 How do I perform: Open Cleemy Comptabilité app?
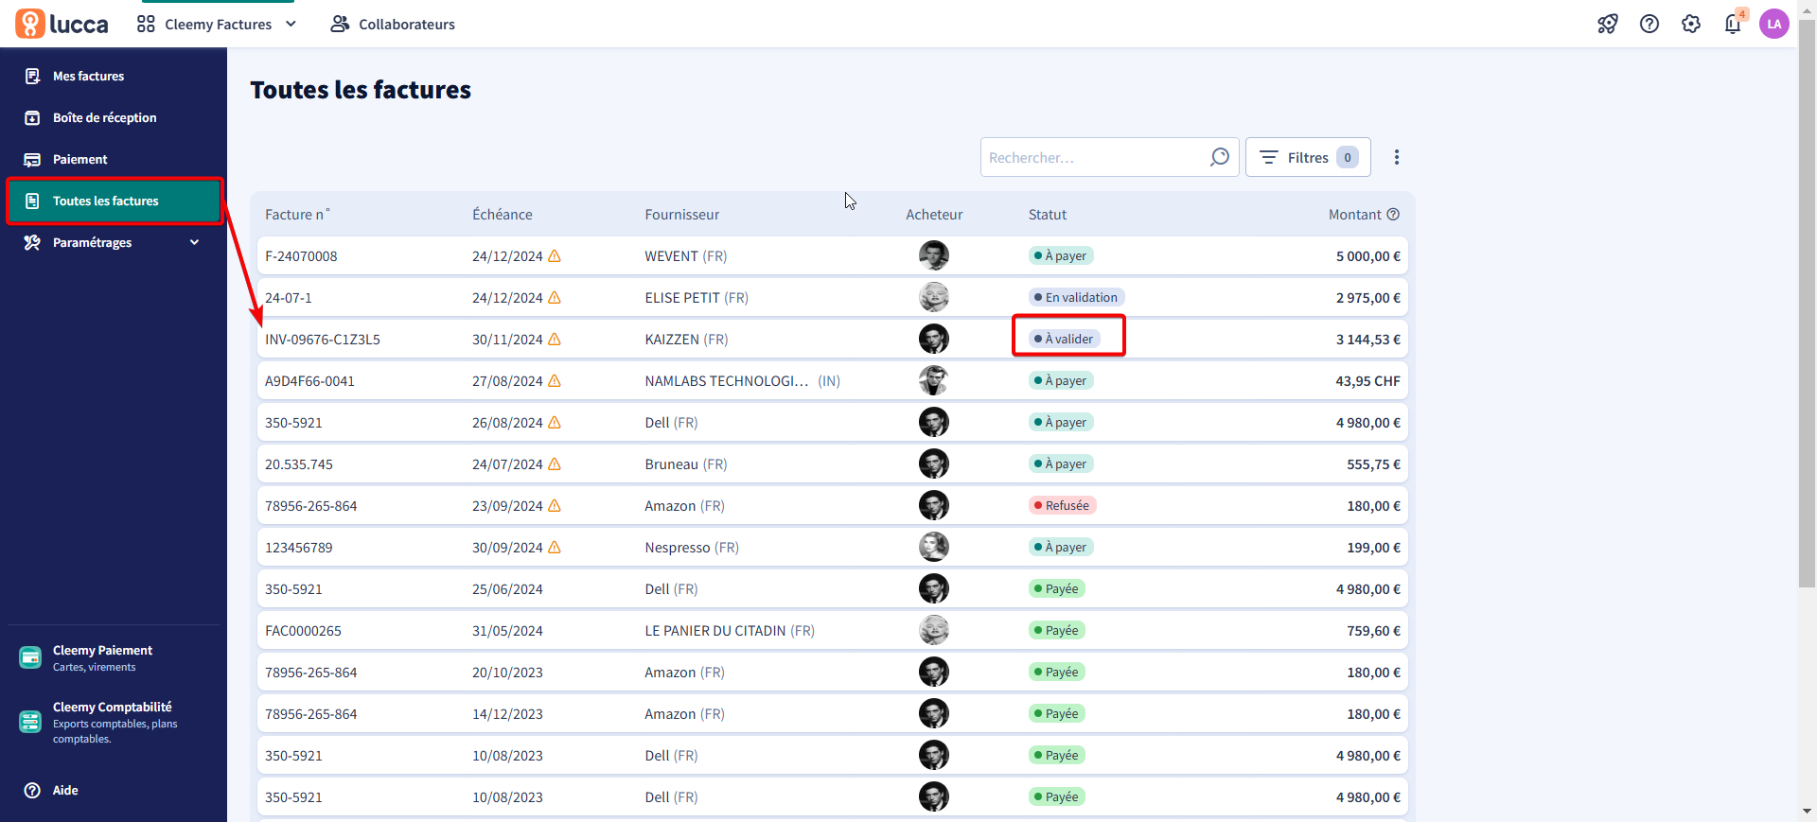coord(114,722)
